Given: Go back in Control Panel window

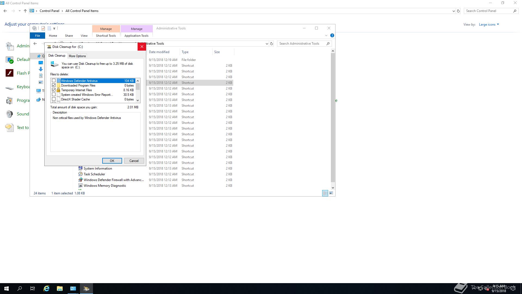Looking at the screenshot, I should point(5,11).
